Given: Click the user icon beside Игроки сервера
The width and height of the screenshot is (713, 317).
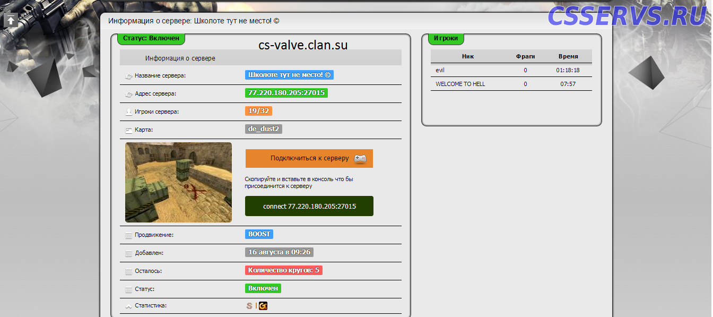Looking at the screenshot, I should [x=128, y=112].
